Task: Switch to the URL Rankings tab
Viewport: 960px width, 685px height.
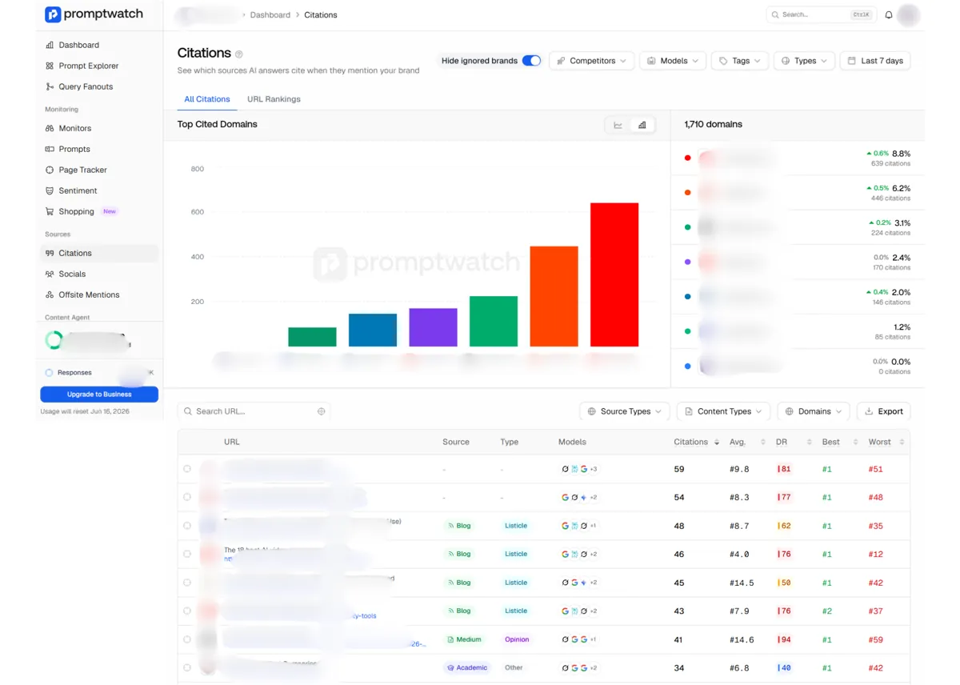Action: pyautogui.click(x=274, y=99)
